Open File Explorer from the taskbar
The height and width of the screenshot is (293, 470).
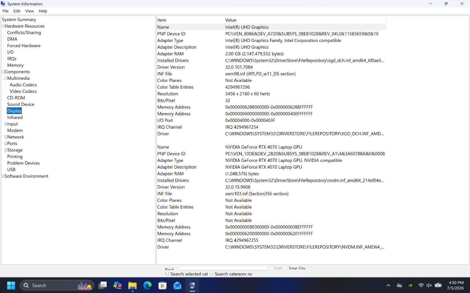pyautogui.click(x=132, y=285)
